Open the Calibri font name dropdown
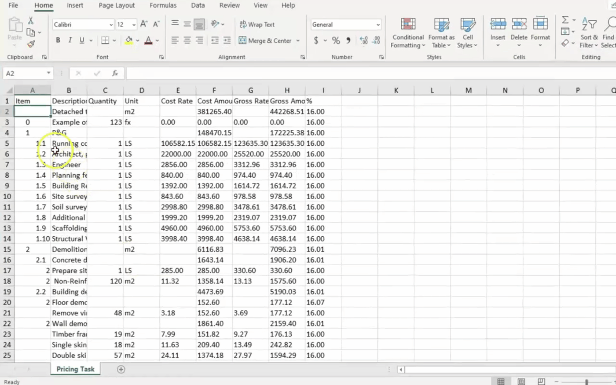 111,25
